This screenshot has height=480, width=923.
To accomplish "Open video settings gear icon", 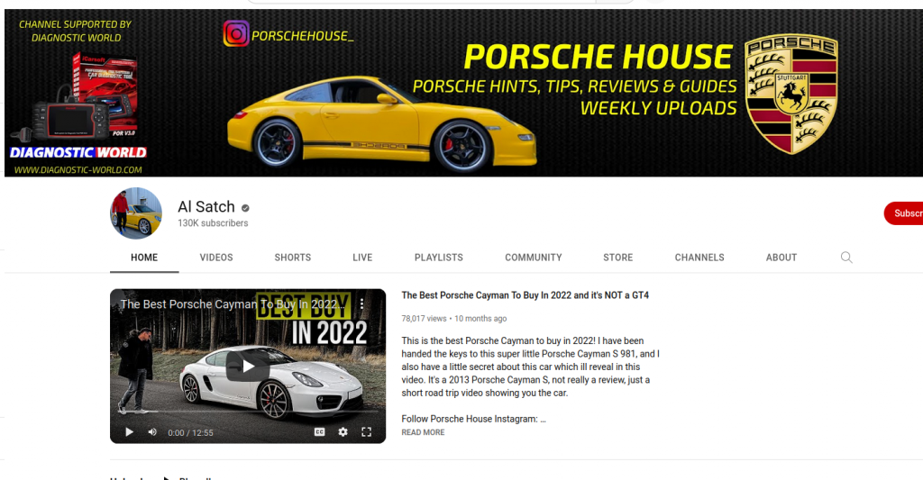I will 343,432.
